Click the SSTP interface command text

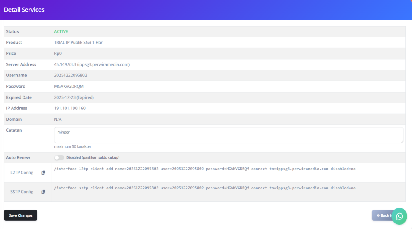click(x=204, y=188)
